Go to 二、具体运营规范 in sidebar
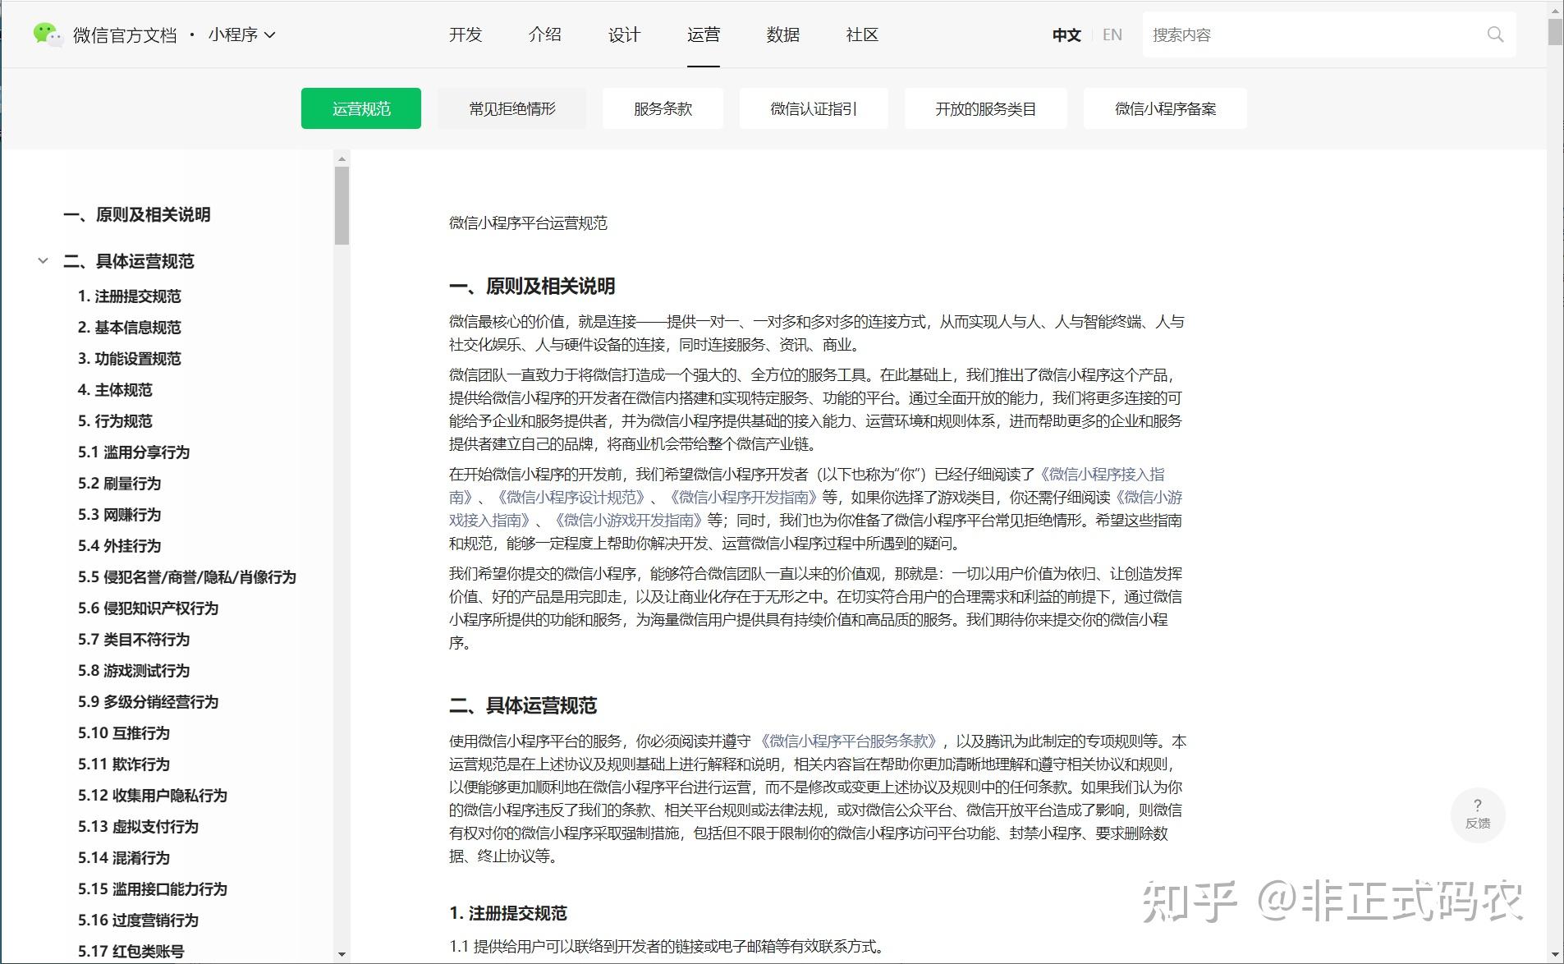The width and height of the screenshot is (1564, 964). 129,261
